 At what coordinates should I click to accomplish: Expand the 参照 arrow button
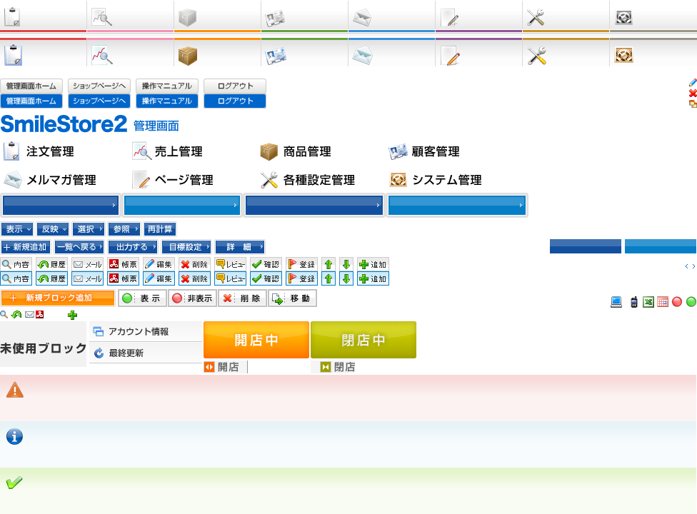(124, 229)
